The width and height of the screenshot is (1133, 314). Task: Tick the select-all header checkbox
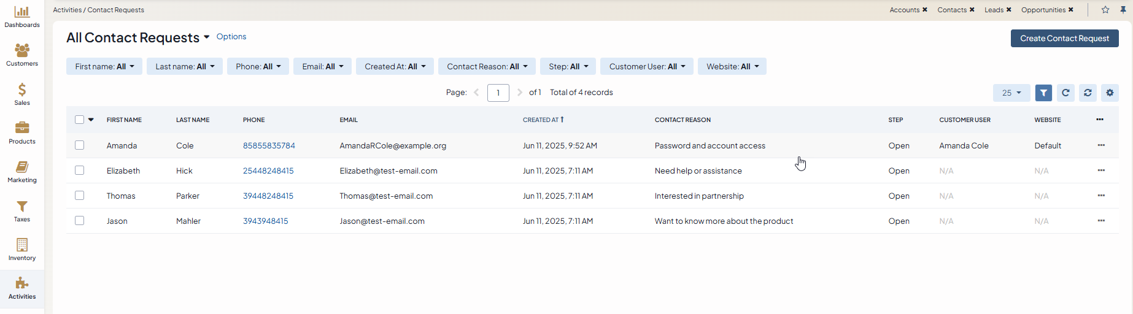coord(80,120)
